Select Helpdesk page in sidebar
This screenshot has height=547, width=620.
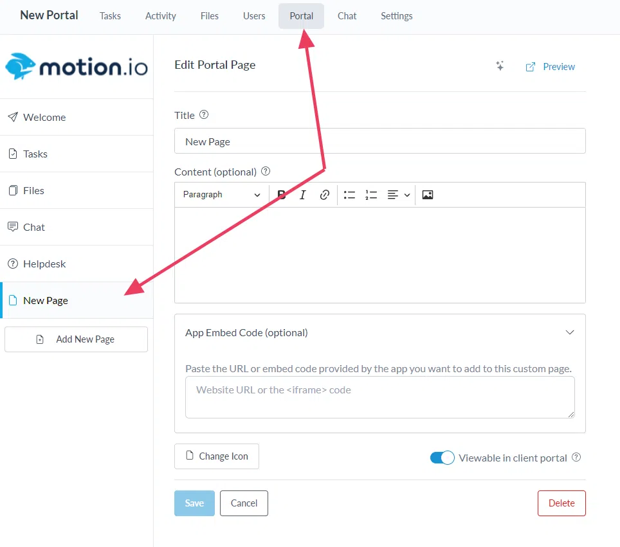tap(44, 264)
